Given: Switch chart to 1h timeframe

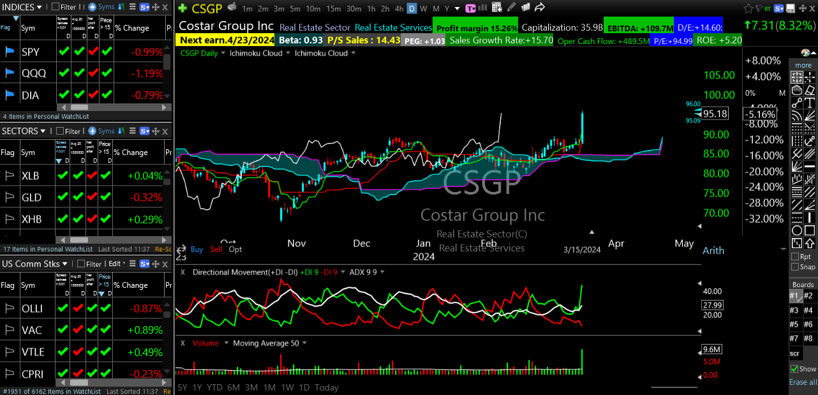Looking at the screenshot, I should tap(371, 9).
